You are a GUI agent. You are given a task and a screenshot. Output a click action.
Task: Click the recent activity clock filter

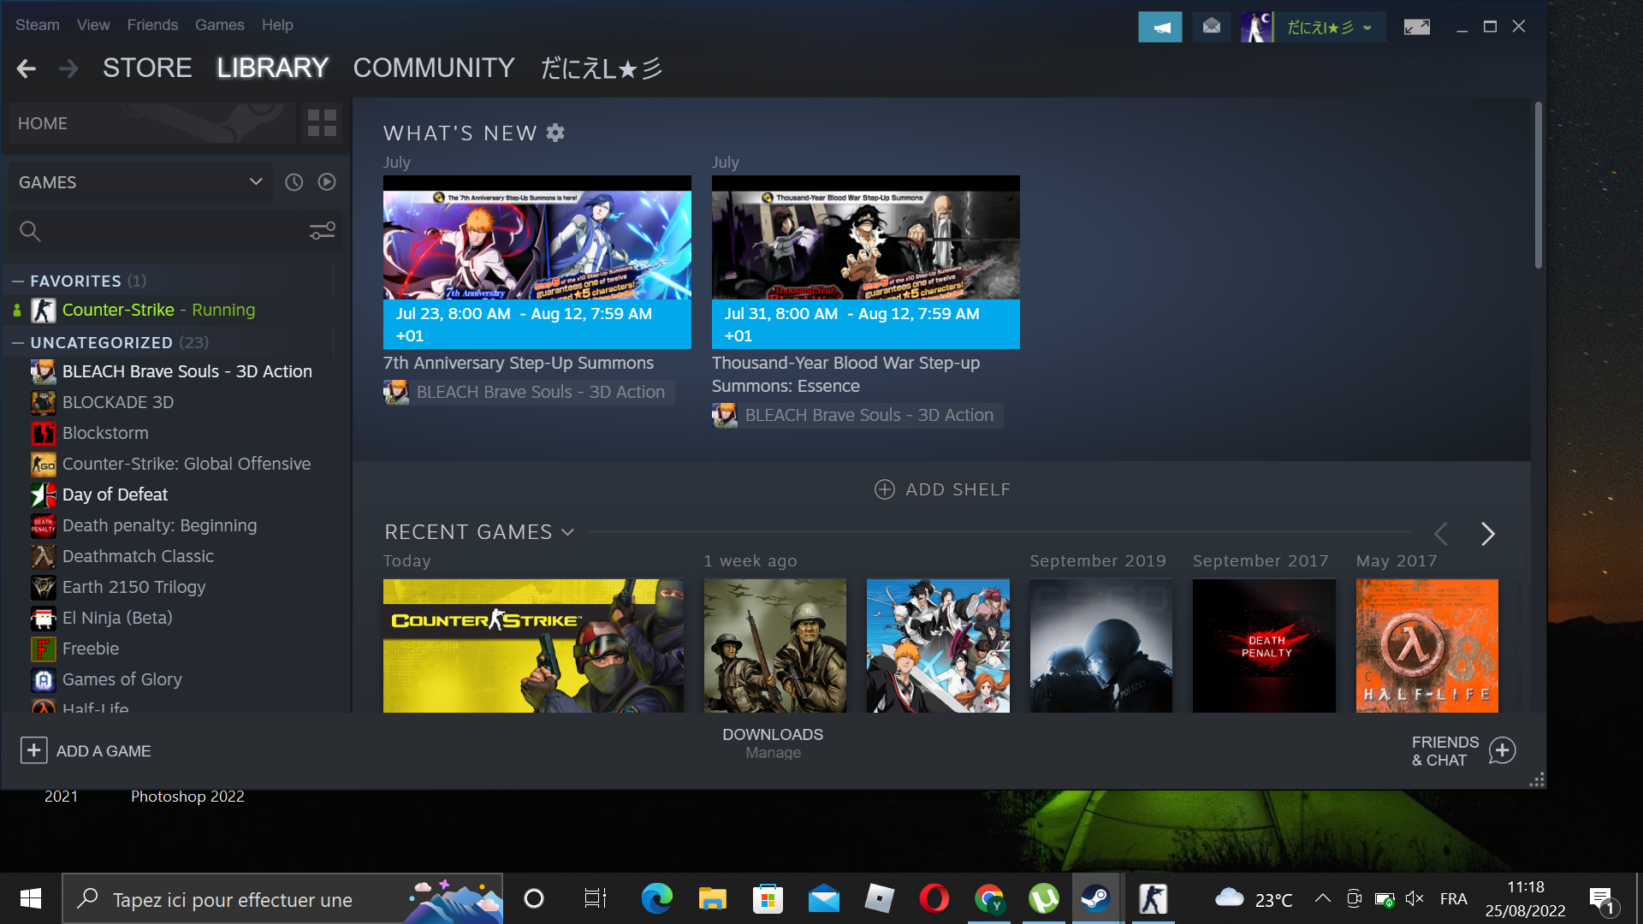click(x=294, y=182)
